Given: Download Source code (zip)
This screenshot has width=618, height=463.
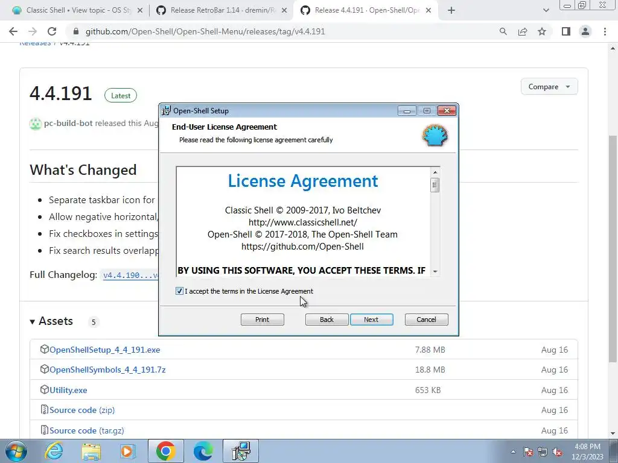Looking at the screenshot, I should pyautogui.click(x=82, y=410).
